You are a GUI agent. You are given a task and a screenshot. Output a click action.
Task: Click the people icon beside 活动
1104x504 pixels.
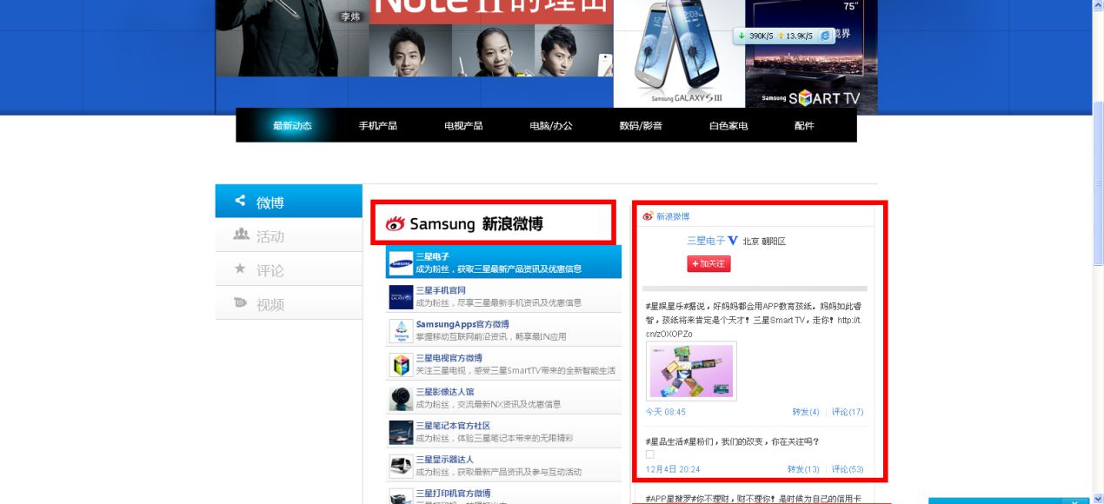click(241, 235)
